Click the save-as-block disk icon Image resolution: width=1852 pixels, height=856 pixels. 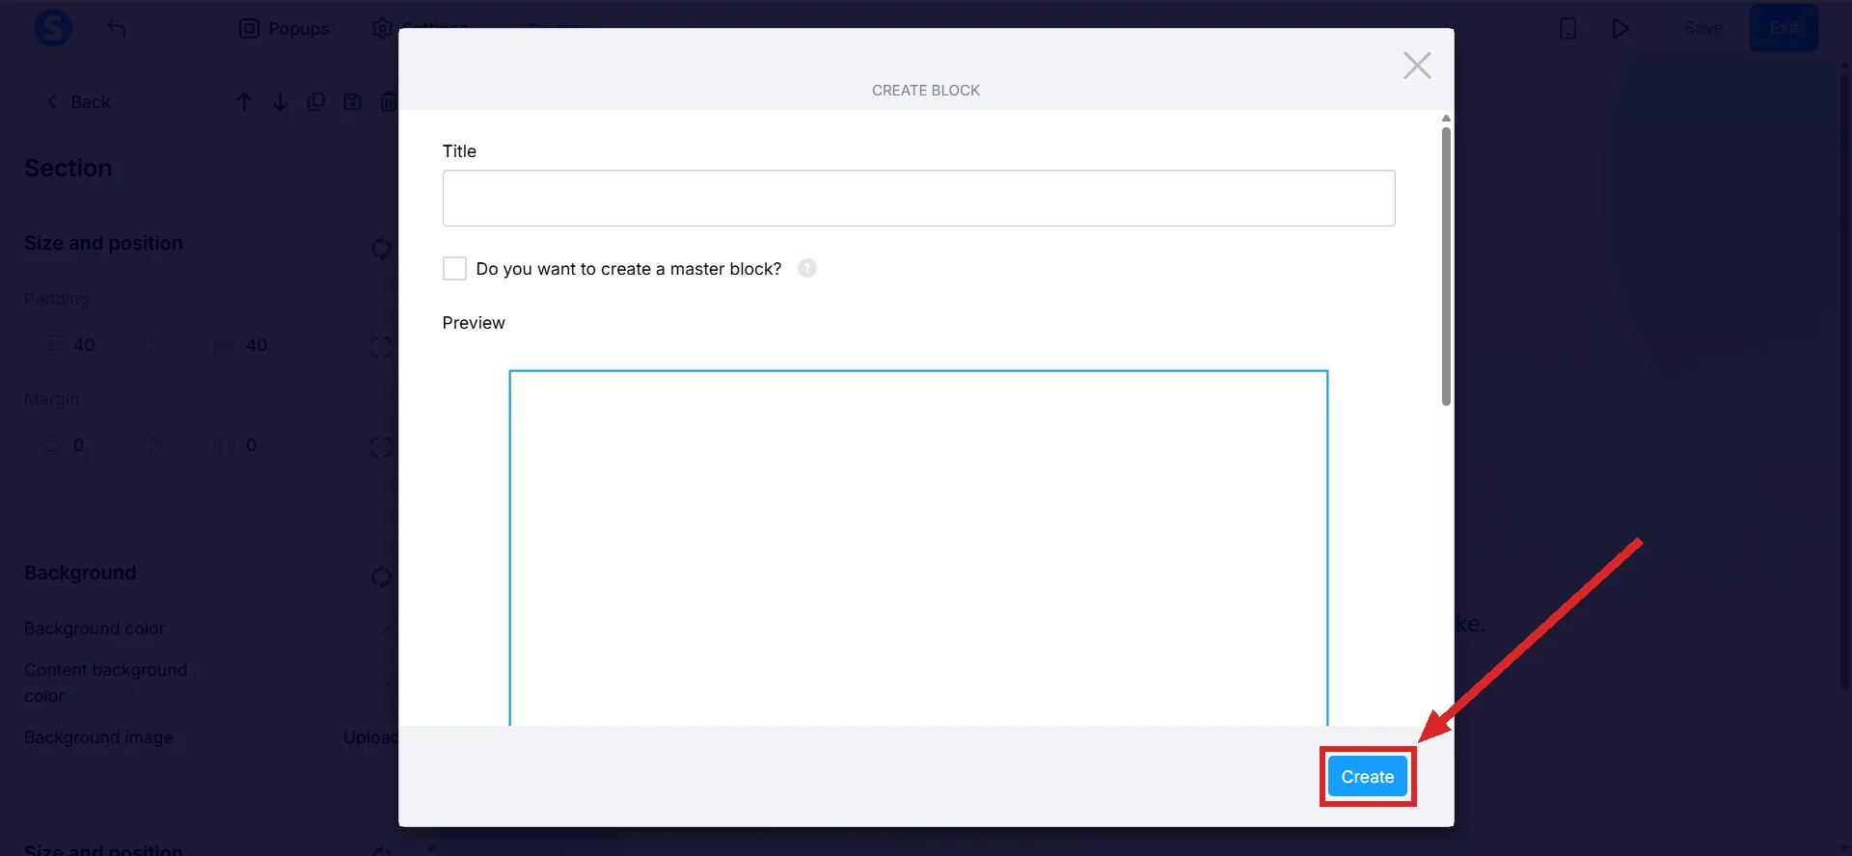353,102
